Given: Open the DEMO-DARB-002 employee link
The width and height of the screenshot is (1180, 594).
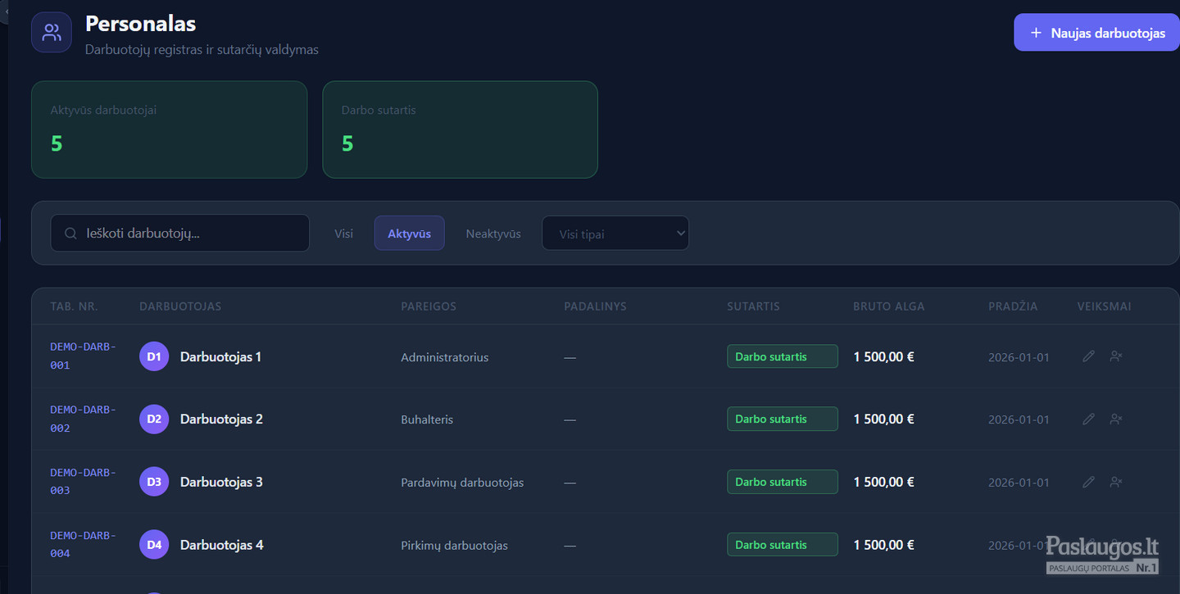Looking at the screenshot, I should 83,419.
